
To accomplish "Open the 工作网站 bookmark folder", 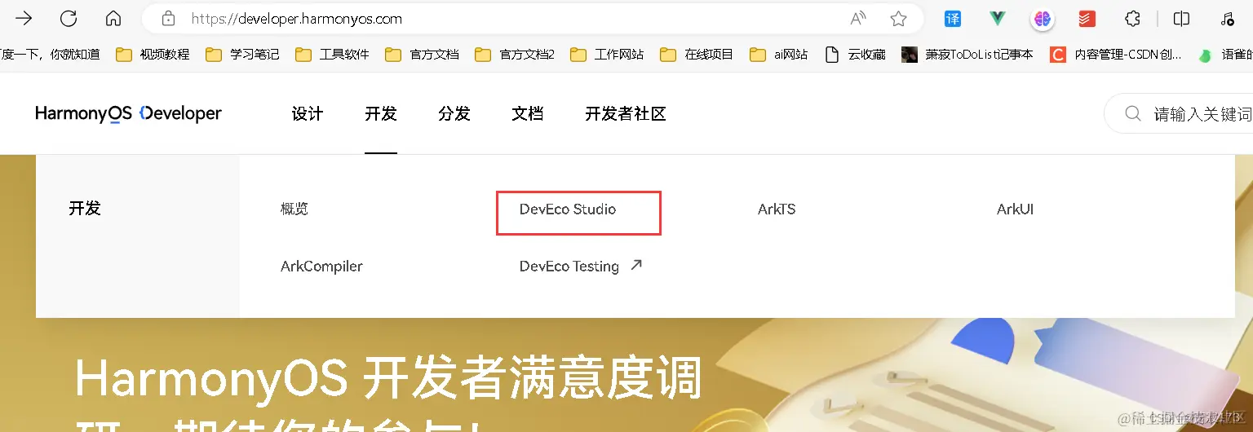I will coord(607,55).
